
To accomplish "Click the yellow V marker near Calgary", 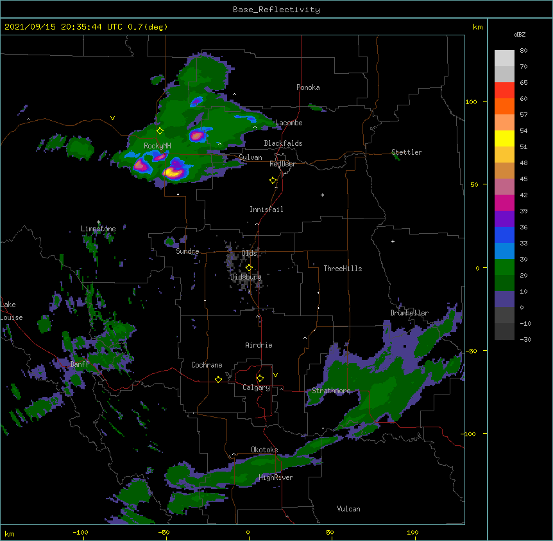I will 275,375.
